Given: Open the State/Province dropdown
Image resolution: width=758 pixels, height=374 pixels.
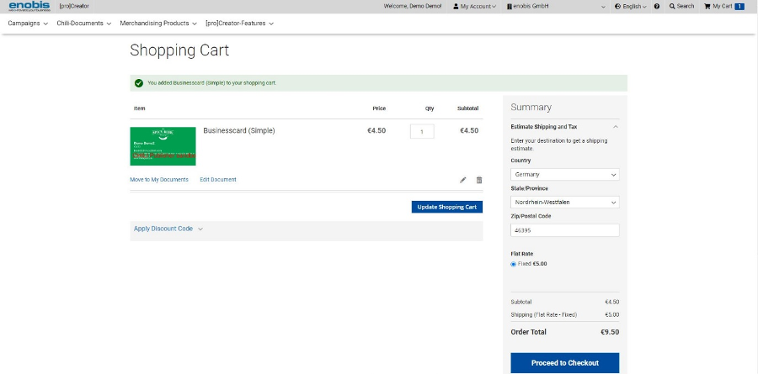Looking at the screenshot, I should (x=564, y=203).
